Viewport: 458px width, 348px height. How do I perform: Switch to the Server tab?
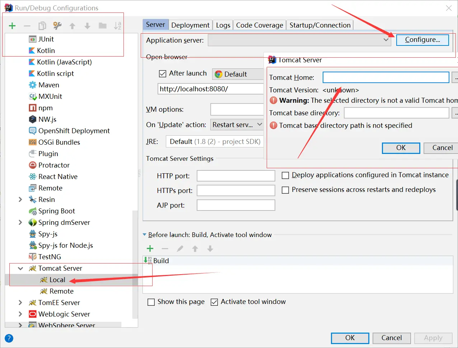click(x=155, y=24)
